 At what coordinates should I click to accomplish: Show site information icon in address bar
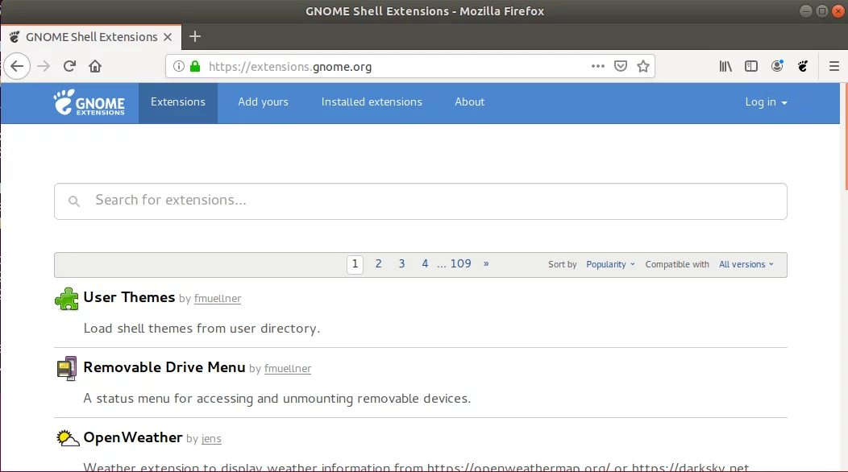click(x=178, y=67)
